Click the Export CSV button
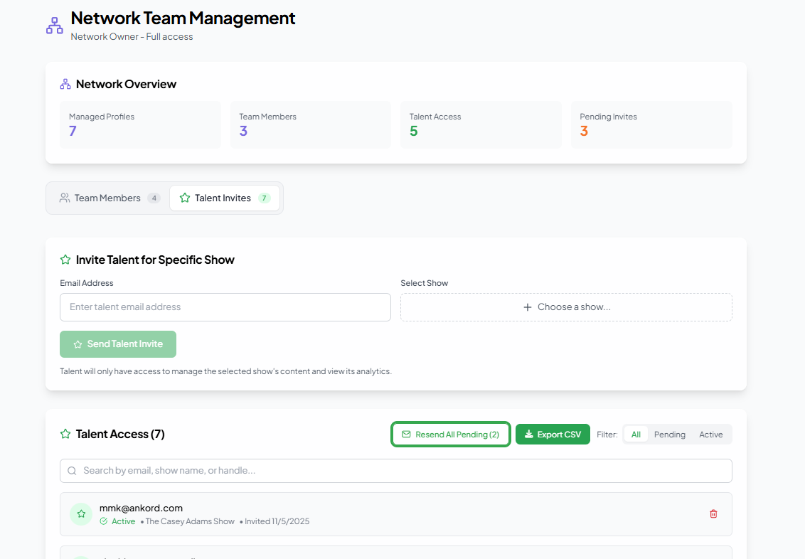The width and height of the screenshot is (805, 559). pos(553,434)
